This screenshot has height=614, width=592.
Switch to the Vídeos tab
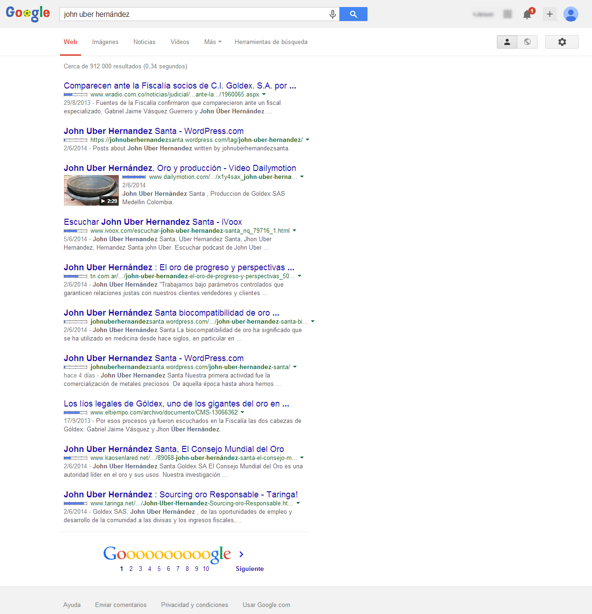[x=180, y=42]
